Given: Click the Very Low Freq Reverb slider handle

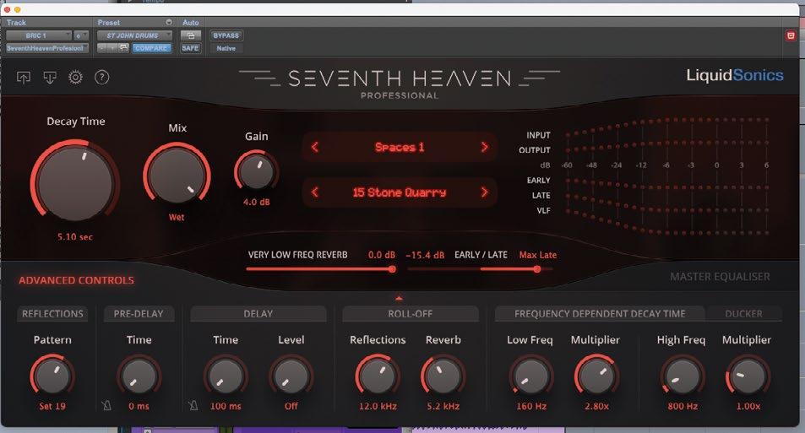Looking at the screenshot, I should [392, 268].
